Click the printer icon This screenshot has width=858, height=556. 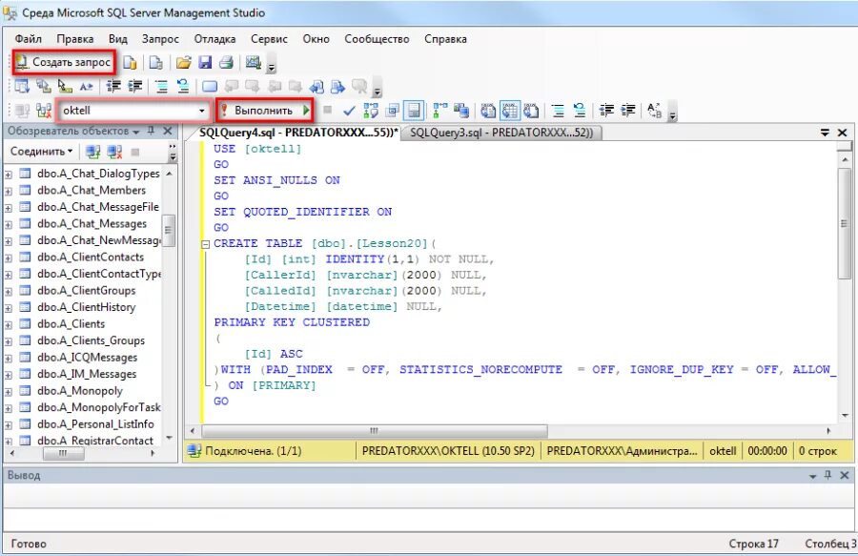point(227,62)
